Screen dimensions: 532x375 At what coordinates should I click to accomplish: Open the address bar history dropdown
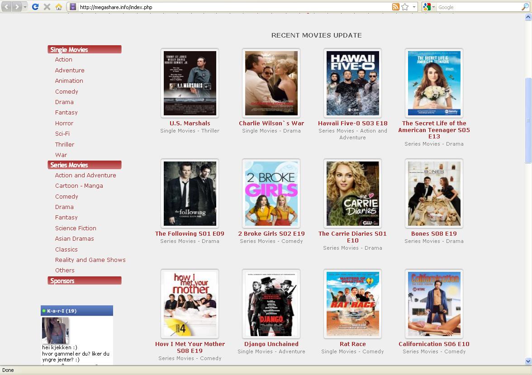tap(414, 7)
